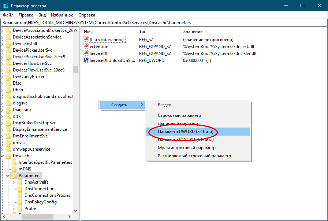Screen dimensions: 328x221
Task: Click the mDNS folder icon
Action: click(14, 169)
